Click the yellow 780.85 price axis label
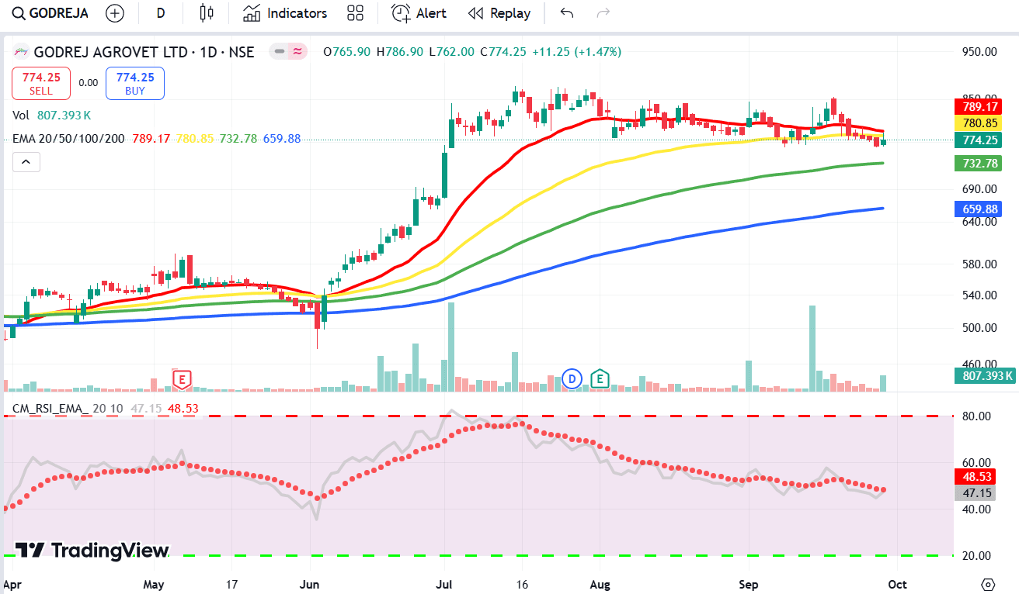This screenshot has height=594, width=1019. coord(980,123)
